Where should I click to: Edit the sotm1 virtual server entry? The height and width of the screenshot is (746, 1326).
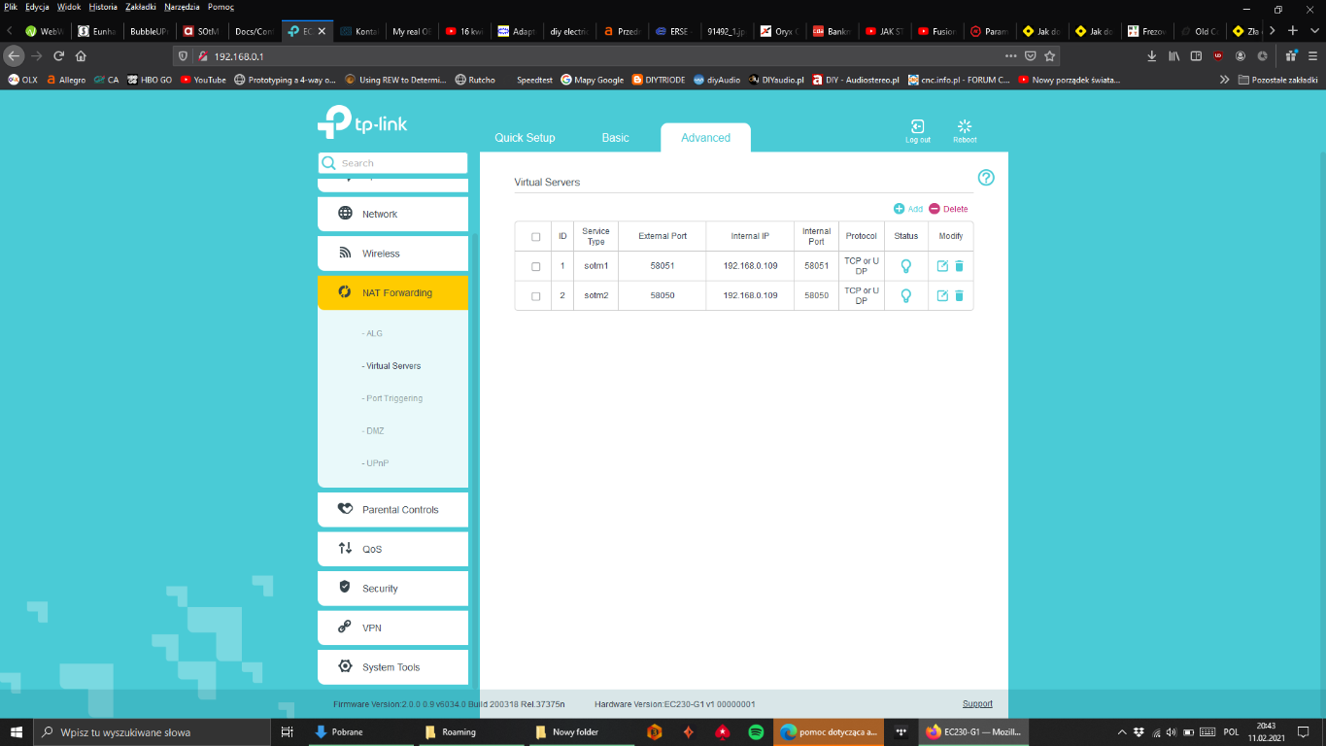pyautogui.click(x=942, y=266)
